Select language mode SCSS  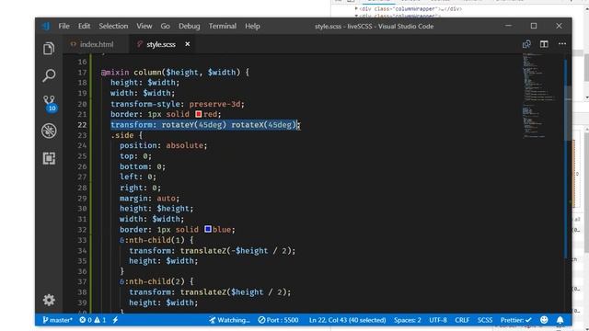(485, 320)
